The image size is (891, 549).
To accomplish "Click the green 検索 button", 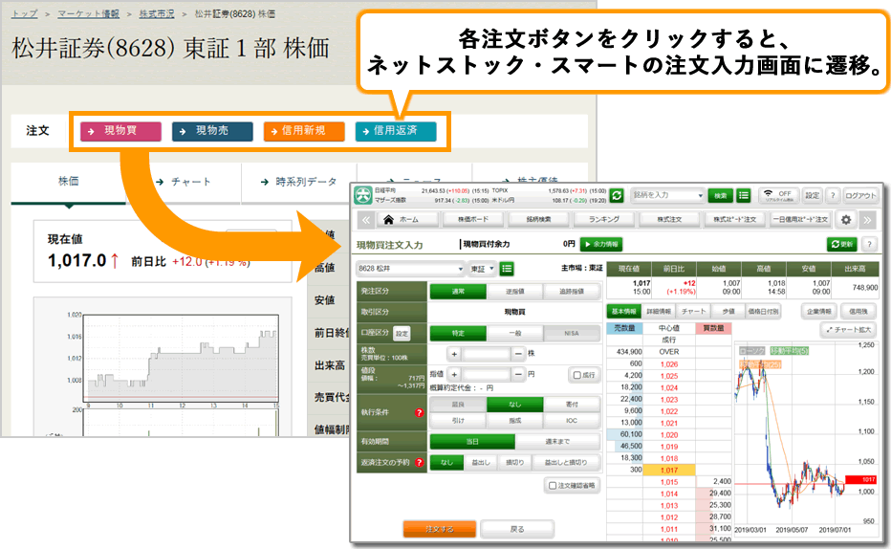I will 720,195.
